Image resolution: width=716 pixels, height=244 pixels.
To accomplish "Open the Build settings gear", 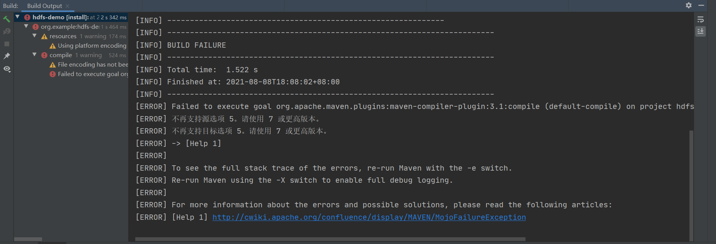I will pyautogui.click(x=689, y=5).
